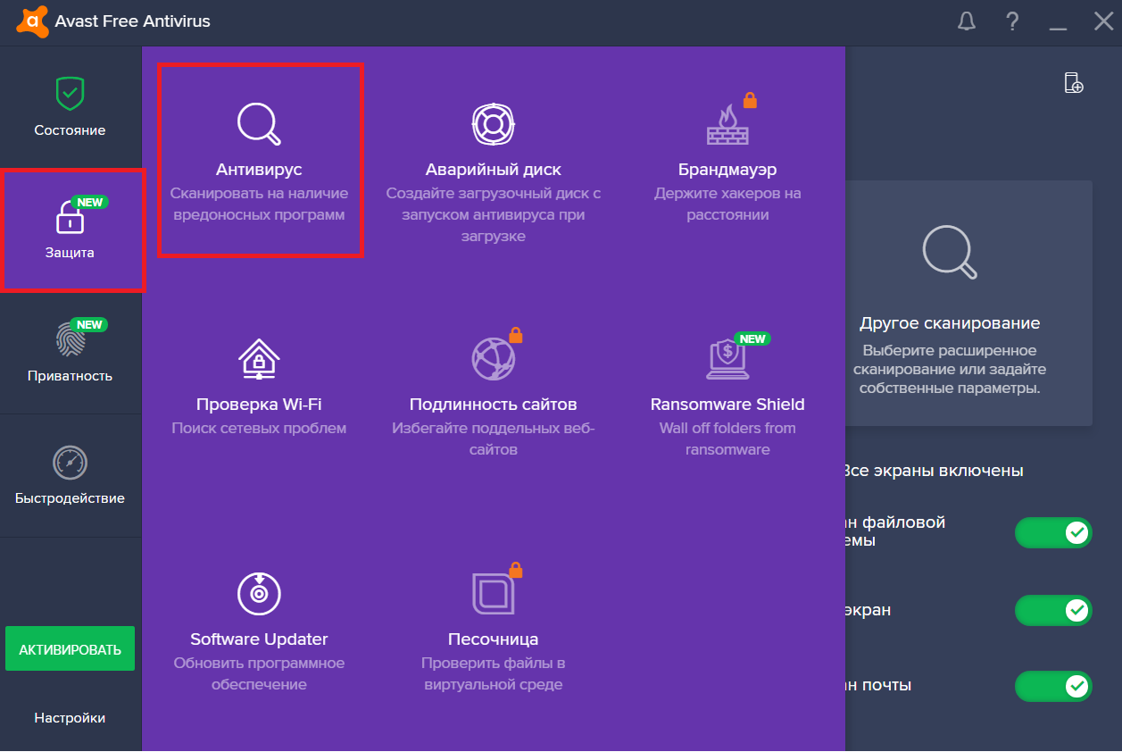Viewport: 1122px width, 752px height.
Task: Click the Антивирус magnifier icon
Action: [260, 123]
